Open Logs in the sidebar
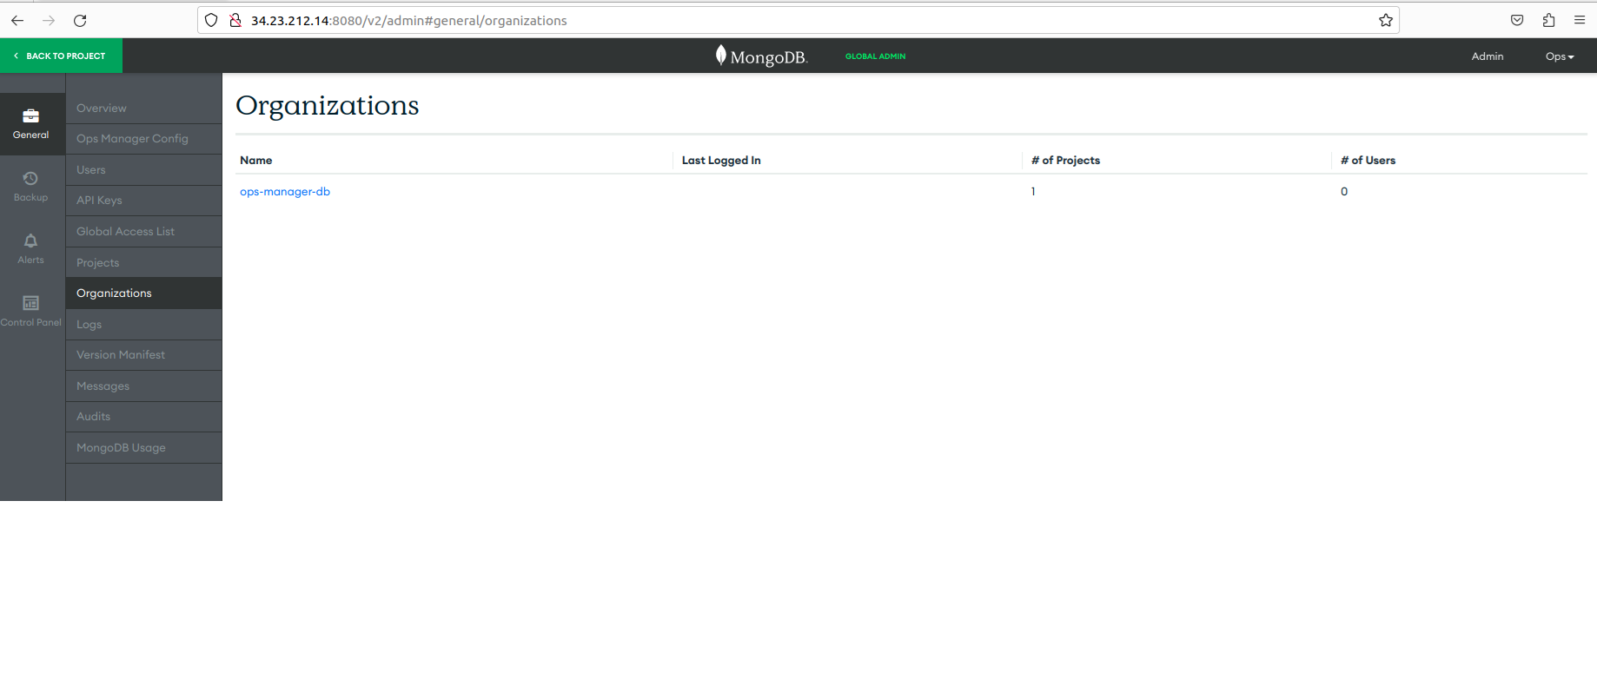 click(144, 325)
